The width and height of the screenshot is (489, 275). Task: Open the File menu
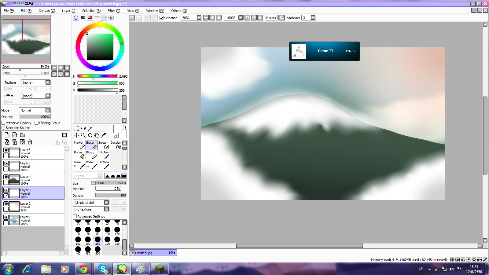tap(9, 11)
